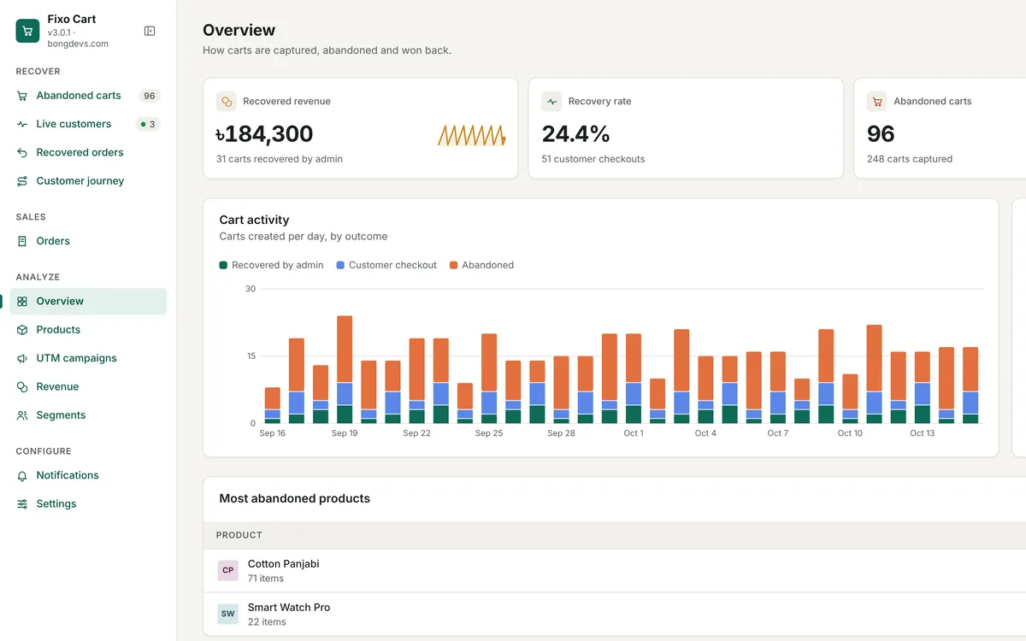Collapse the sidebar with the panel icon
The height and width of the screenshot is (641, 1026).
(x=150, y=31)
